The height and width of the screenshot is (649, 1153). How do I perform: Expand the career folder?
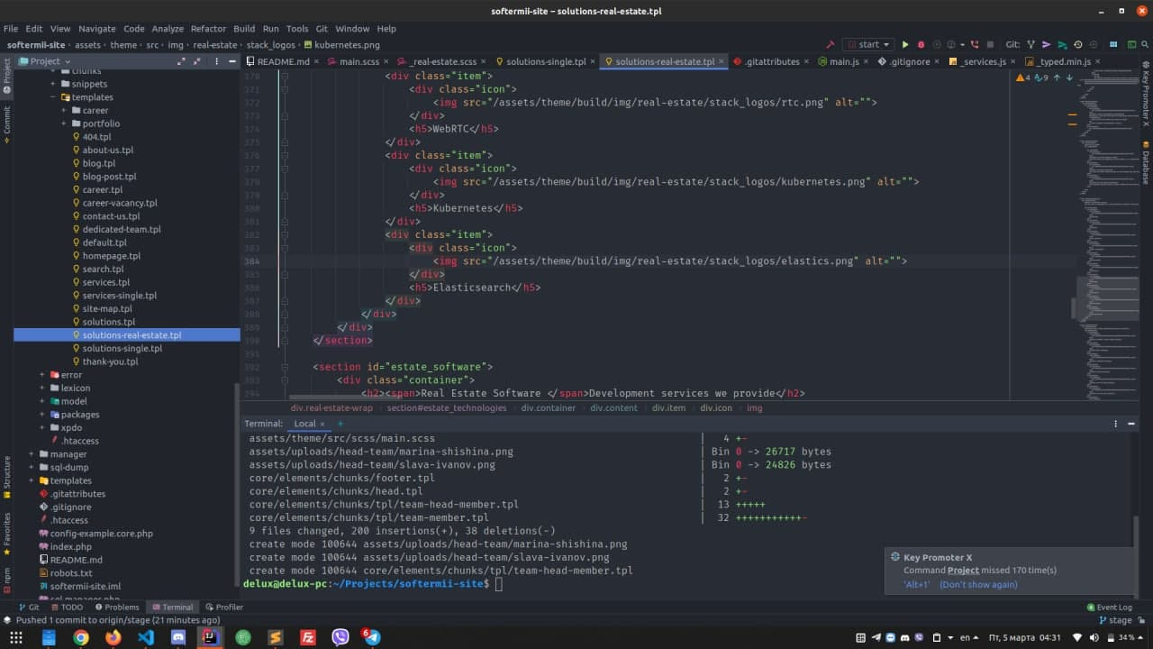pyautogui.click(x=64, y=110)
